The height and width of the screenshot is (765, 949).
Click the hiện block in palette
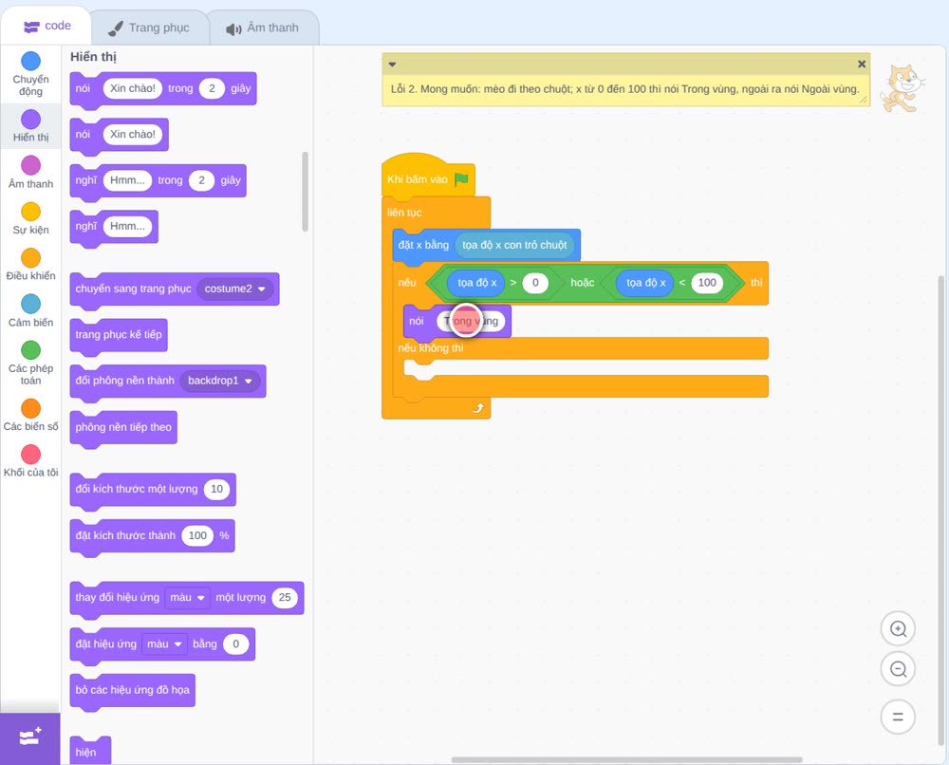(x=90, y=751)
